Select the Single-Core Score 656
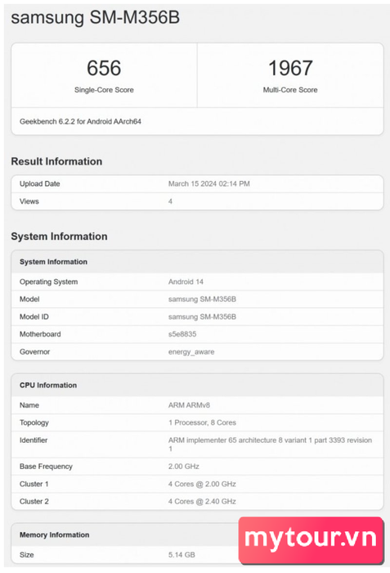390x573 pixels. click(104, 68)
